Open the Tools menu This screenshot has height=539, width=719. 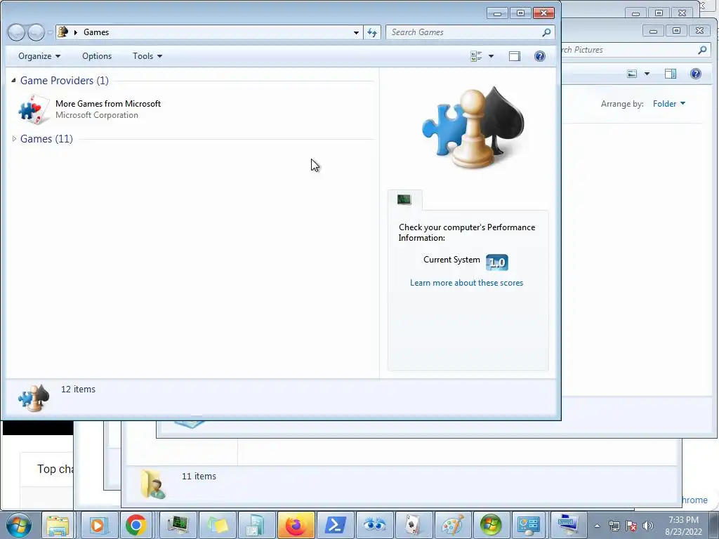(x=147, y=56)
